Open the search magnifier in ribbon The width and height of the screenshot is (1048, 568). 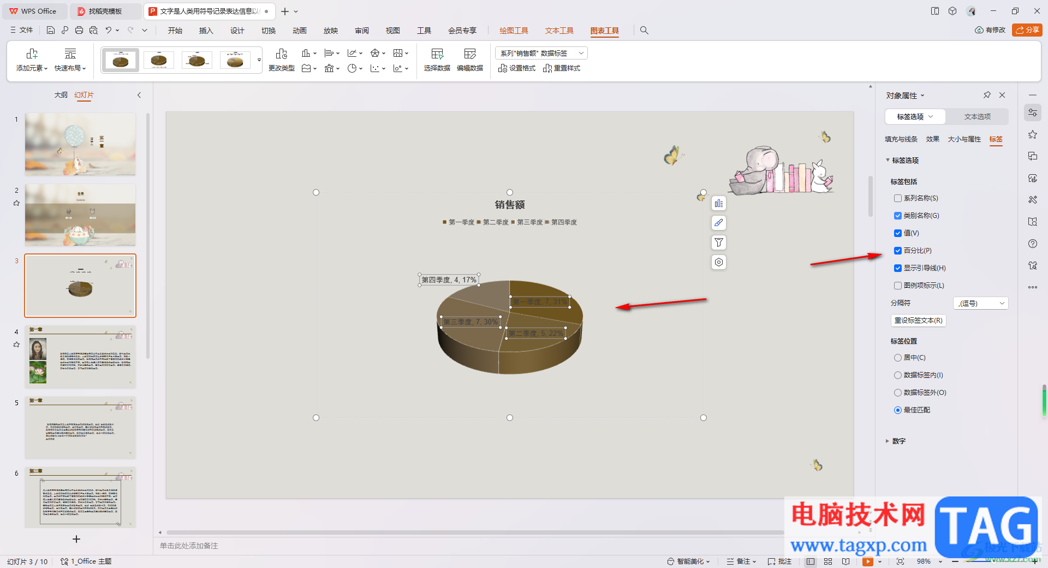pyautogui.click(x=644, y=31)
